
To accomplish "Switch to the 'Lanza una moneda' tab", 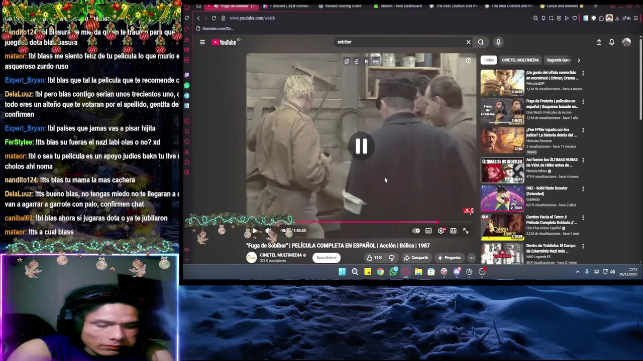I will click(x=563, y=6).
